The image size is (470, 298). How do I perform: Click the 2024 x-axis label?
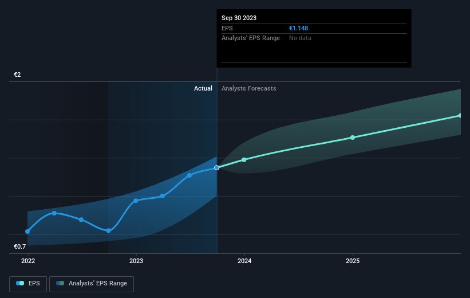coord(244,261)
